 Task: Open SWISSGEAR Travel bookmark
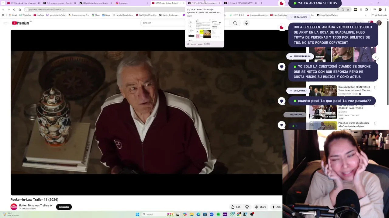[146, 15]
